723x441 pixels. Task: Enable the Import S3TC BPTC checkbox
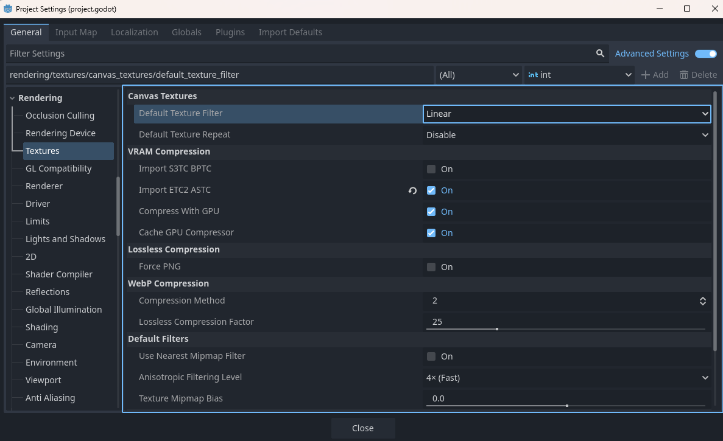click(431, 169)
